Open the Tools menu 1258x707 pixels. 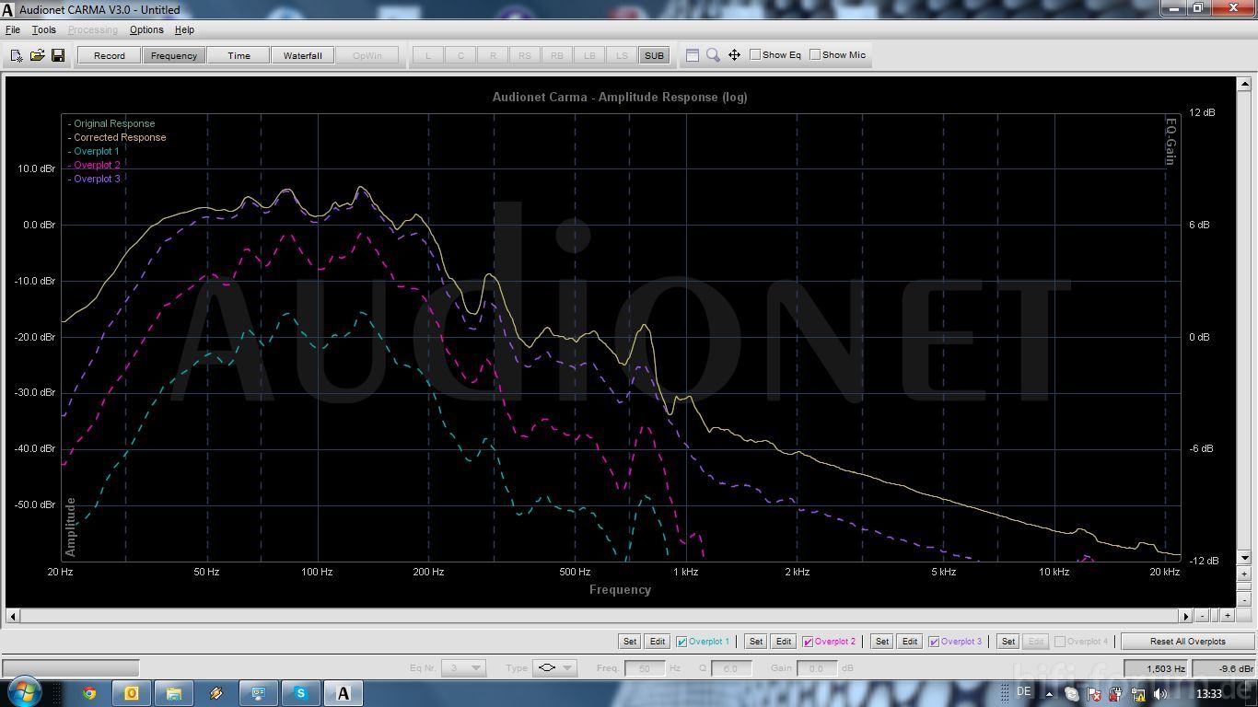point(43,29)
